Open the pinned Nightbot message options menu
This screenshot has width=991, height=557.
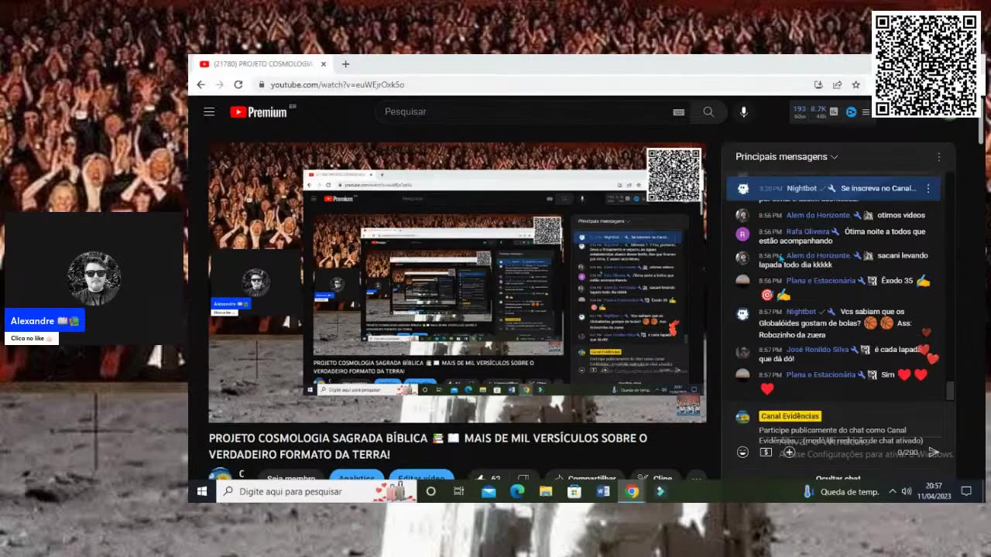(x=928, y=188)
